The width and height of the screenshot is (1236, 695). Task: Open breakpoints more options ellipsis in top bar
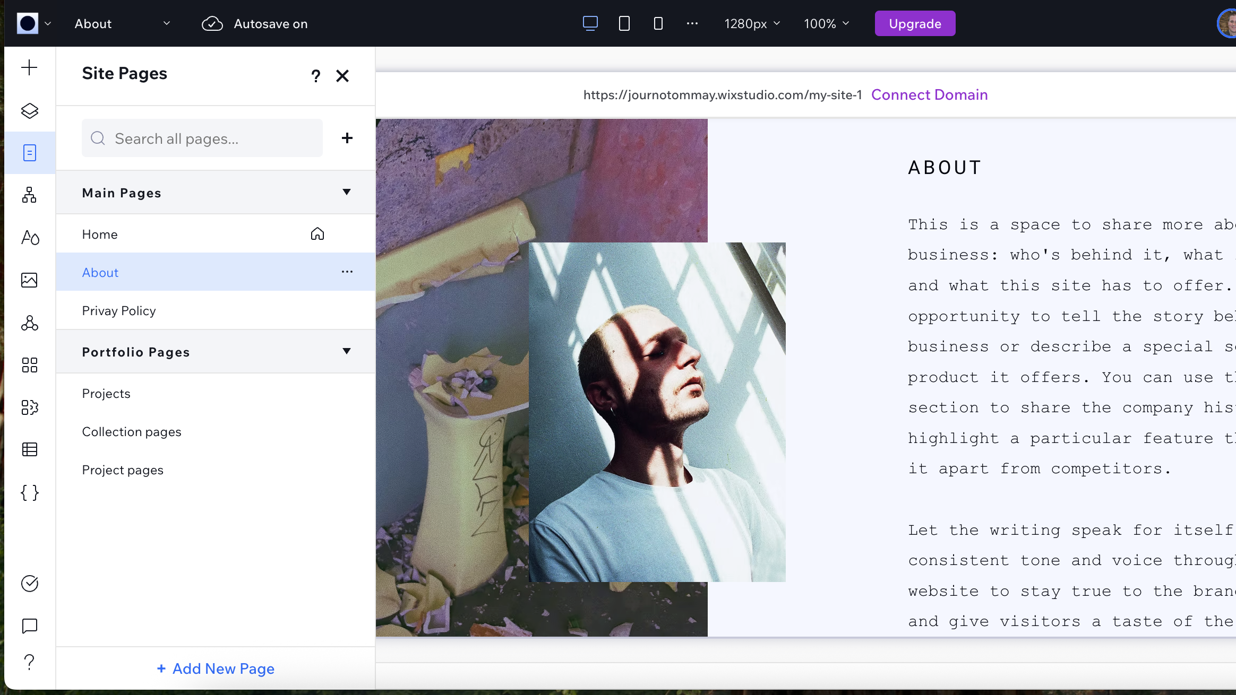pos(692,23)
